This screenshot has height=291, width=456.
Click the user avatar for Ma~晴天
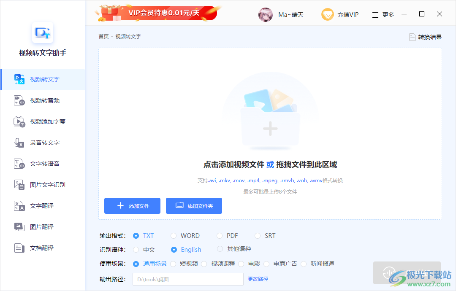coord(266,14)
